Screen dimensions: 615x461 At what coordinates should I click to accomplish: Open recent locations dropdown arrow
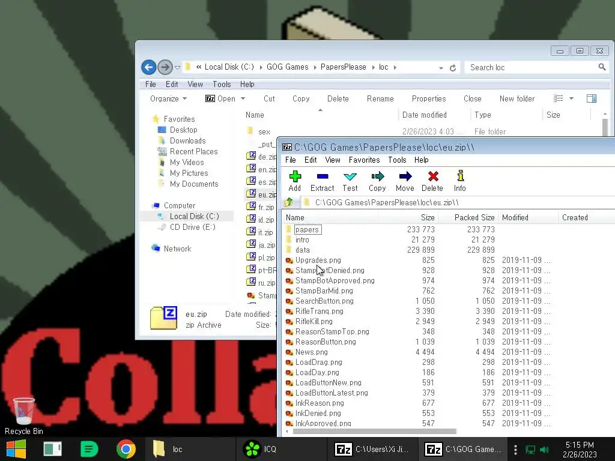177,67
